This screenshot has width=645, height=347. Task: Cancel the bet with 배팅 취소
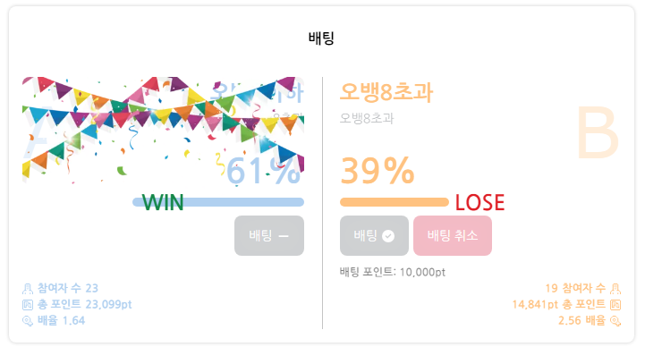coord(453,235)
